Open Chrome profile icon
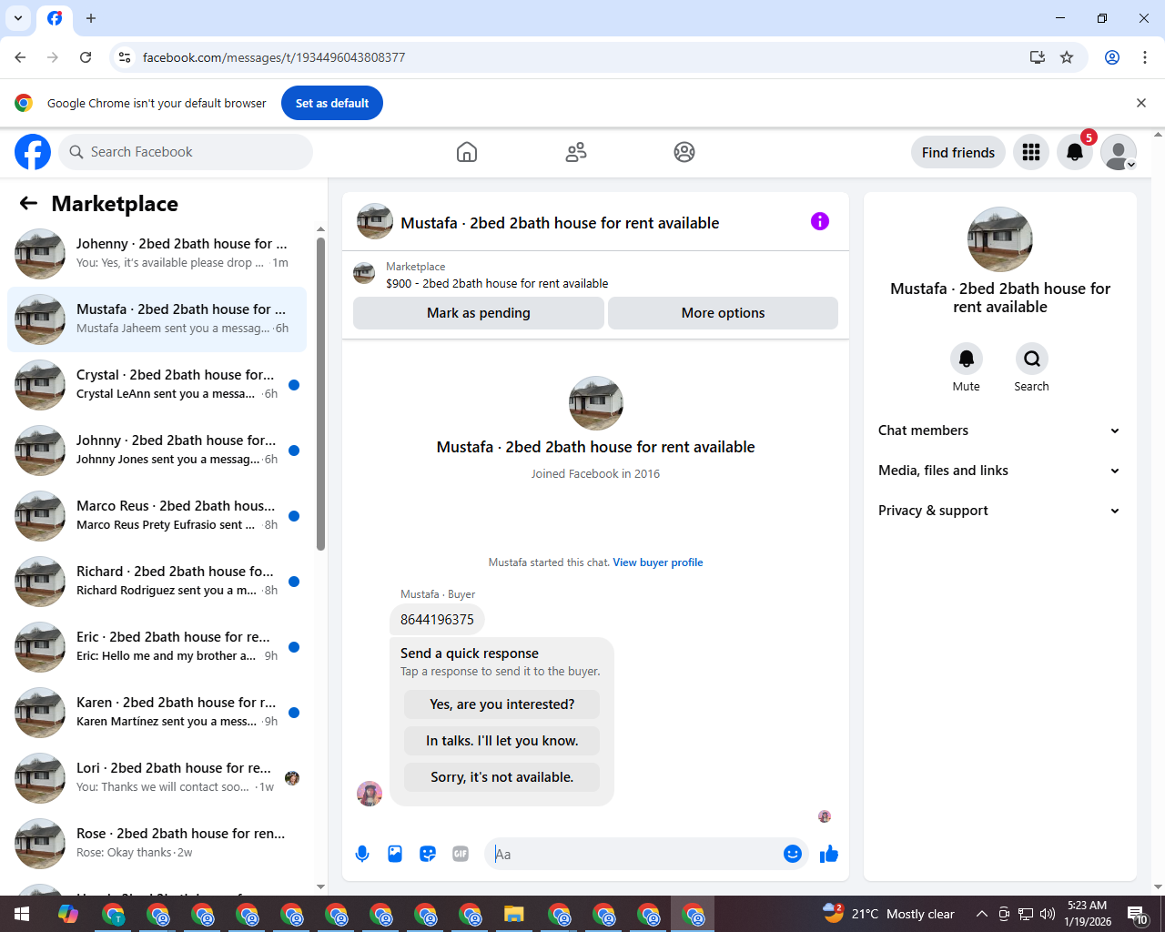Screen dimensions: 1165x932 1112,57
